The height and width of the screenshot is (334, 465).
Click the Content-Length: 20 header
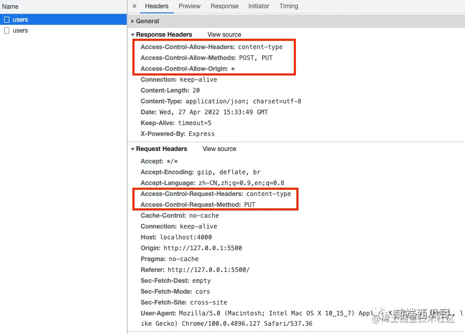click(x=170, y=90)
